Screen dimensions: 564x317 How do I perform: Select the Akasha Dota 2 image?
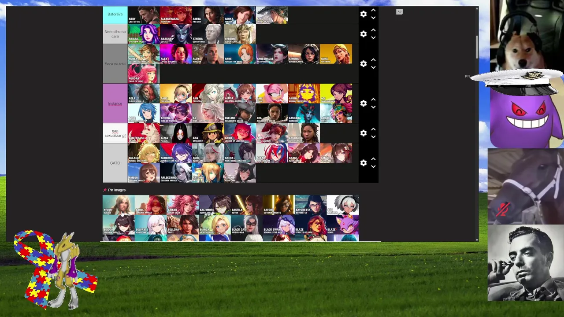coord(176,34)
